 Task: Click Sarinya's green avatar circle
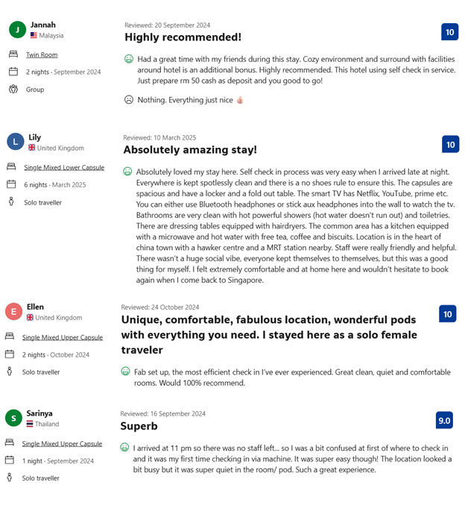click(x=13, y=418)
